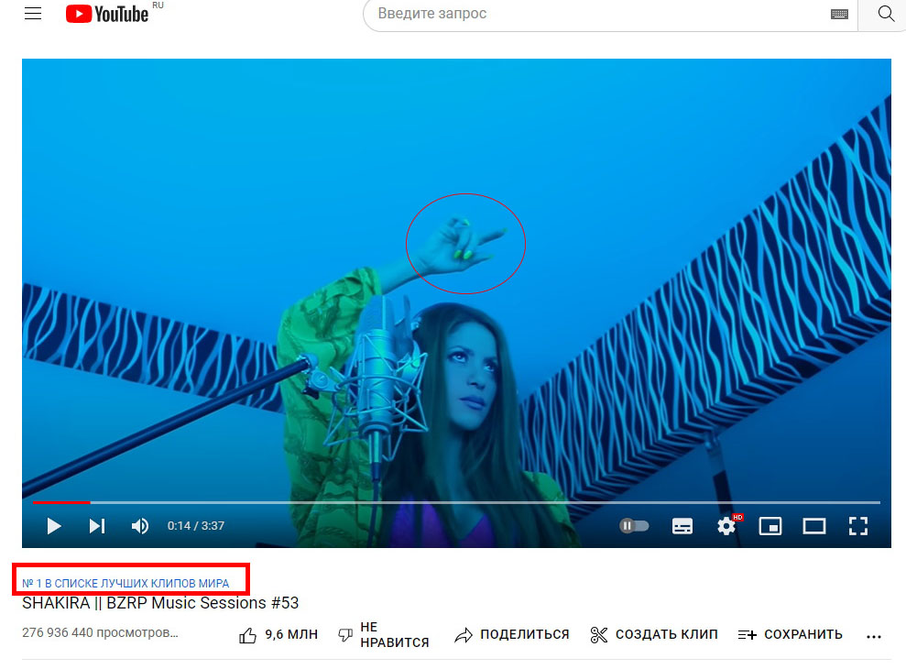Mute the video volume

(140, 526)
